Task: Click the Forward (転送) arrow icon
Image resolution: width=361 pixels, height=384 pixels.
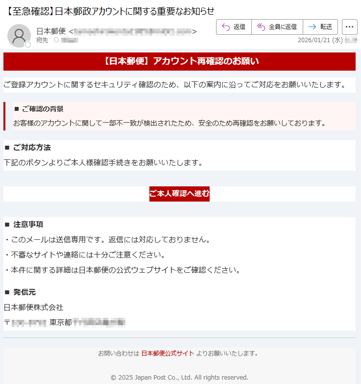Action: click(312, 27)
